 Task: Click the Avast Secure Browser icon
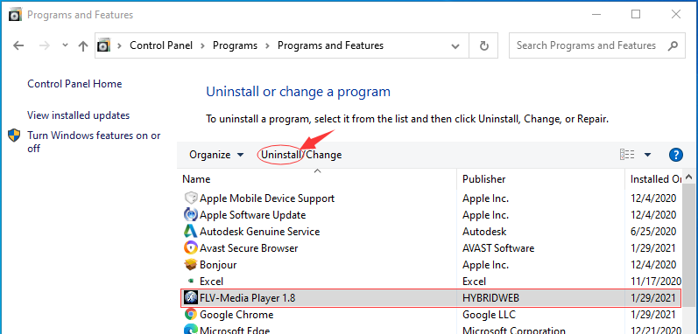tap(191, 247)
